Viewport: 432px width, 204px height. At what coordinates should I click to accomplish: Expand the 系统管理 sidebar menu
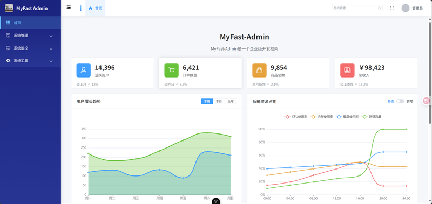pos(31,36)
